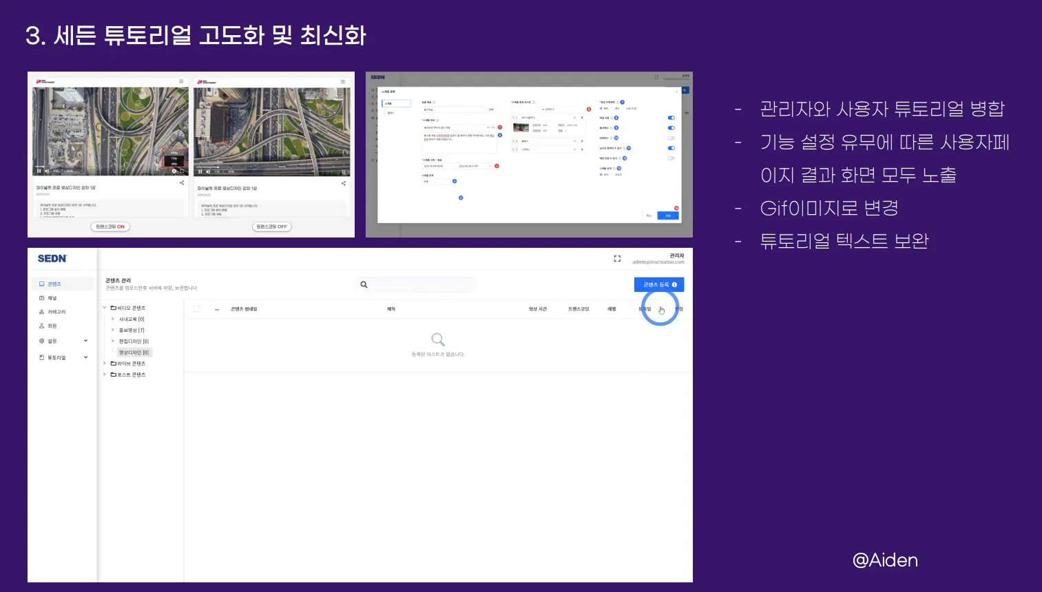Click the 콘텐츠 등록 button

659,284
